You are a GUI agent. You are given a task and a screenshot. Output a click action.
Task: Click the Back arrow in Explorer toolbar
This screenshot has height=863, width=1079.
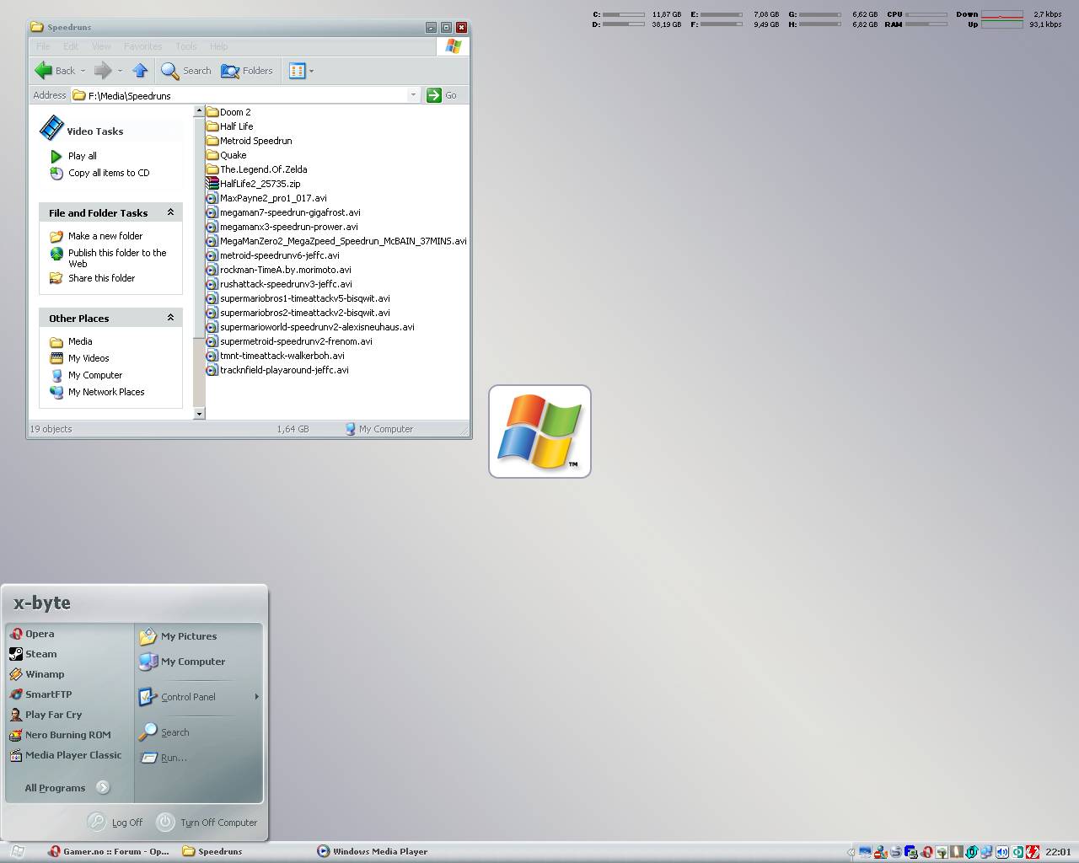tap(45, 71)
